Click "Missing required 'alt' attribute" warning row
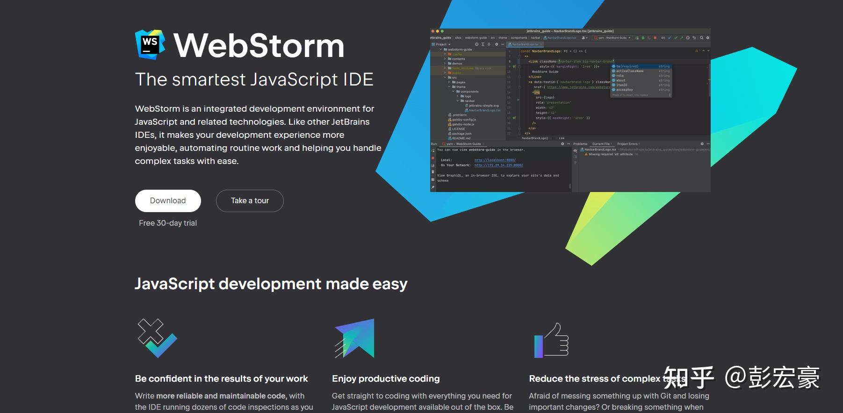The width and height of the screenshot is (843, 413). click(612, 154)
